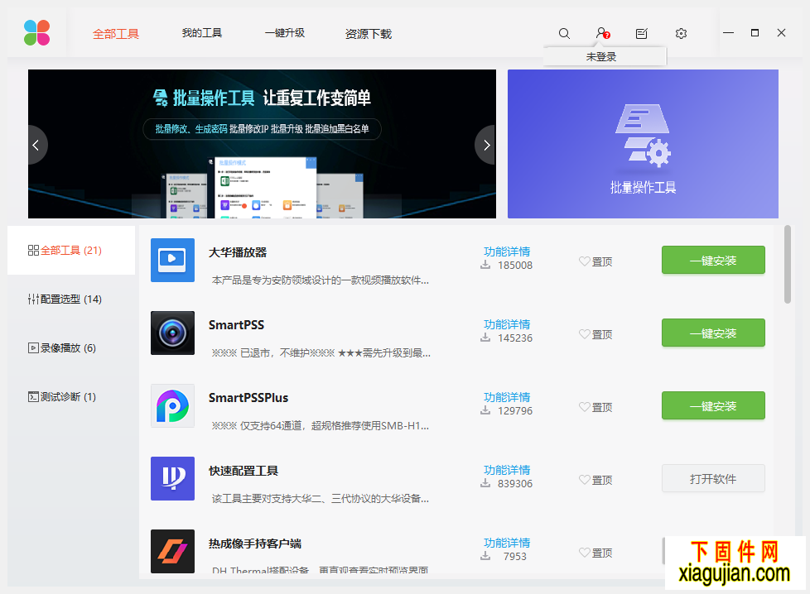810x594 pixels.
Task: View 功能详情 for SmartPSSPlus
Action: coord(507,397)
